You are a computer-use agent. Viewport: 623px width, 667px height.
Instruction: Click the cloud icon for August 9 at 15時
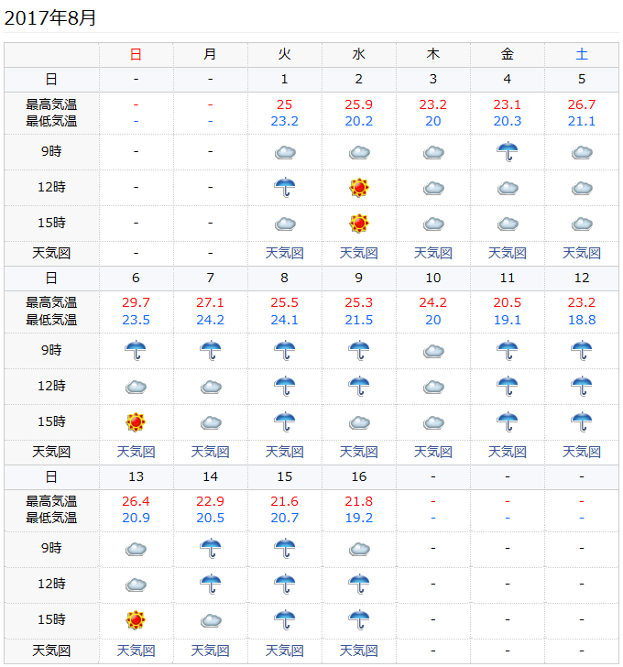click(359, 423)
